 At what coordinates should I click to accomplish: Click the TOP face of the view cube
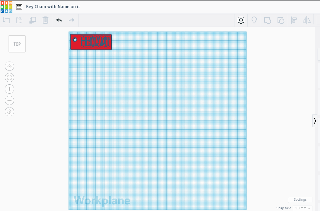[x=17, y=44]
